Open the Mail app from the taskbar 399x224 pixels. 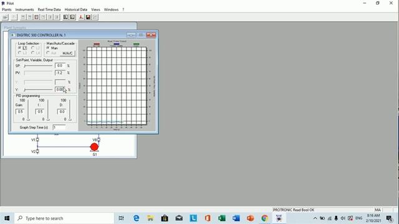tap(179, 218)
